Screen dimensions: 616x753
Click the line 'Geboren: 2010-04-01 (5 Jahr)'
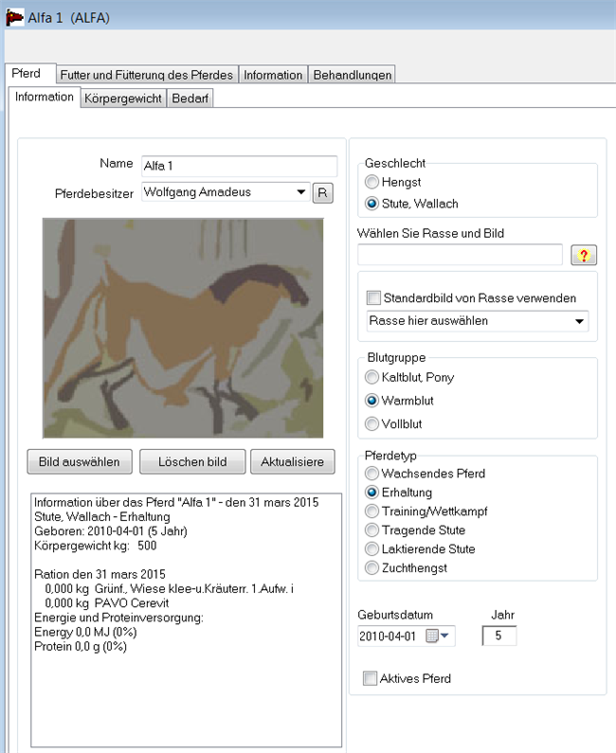pos(111,531)
